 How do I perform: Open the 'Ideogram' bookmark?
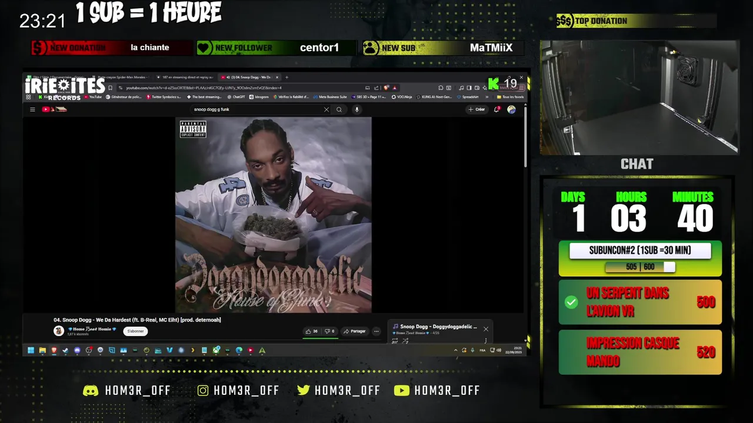point(258,97)
